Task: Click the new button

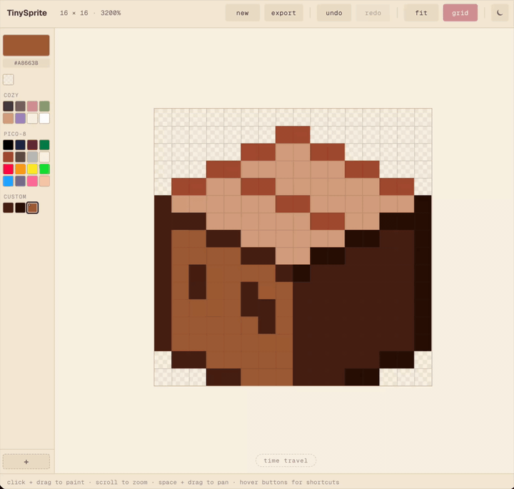Action: pyautogui.click(x=242, y=13)
